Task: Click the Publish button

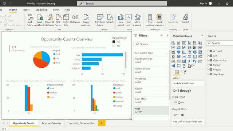Action: [x=185, y=19]
